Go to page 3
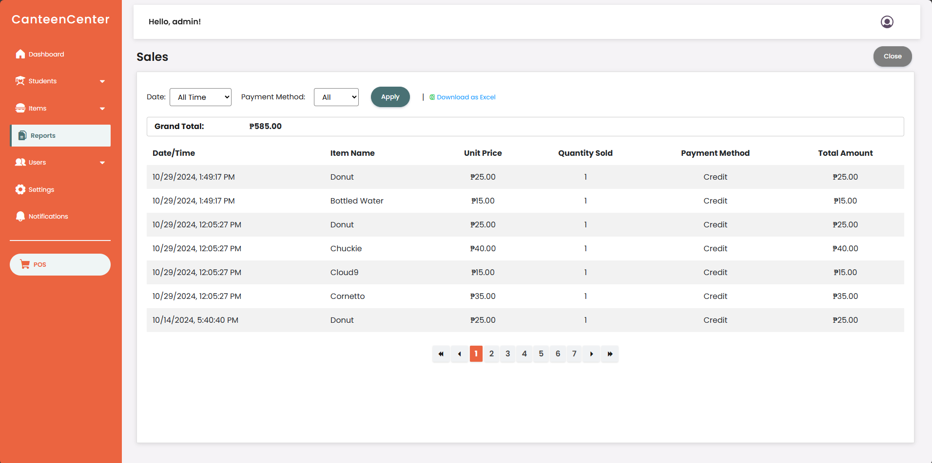The width and height of the screenshot is (932, 463). (x=508, y=354)
